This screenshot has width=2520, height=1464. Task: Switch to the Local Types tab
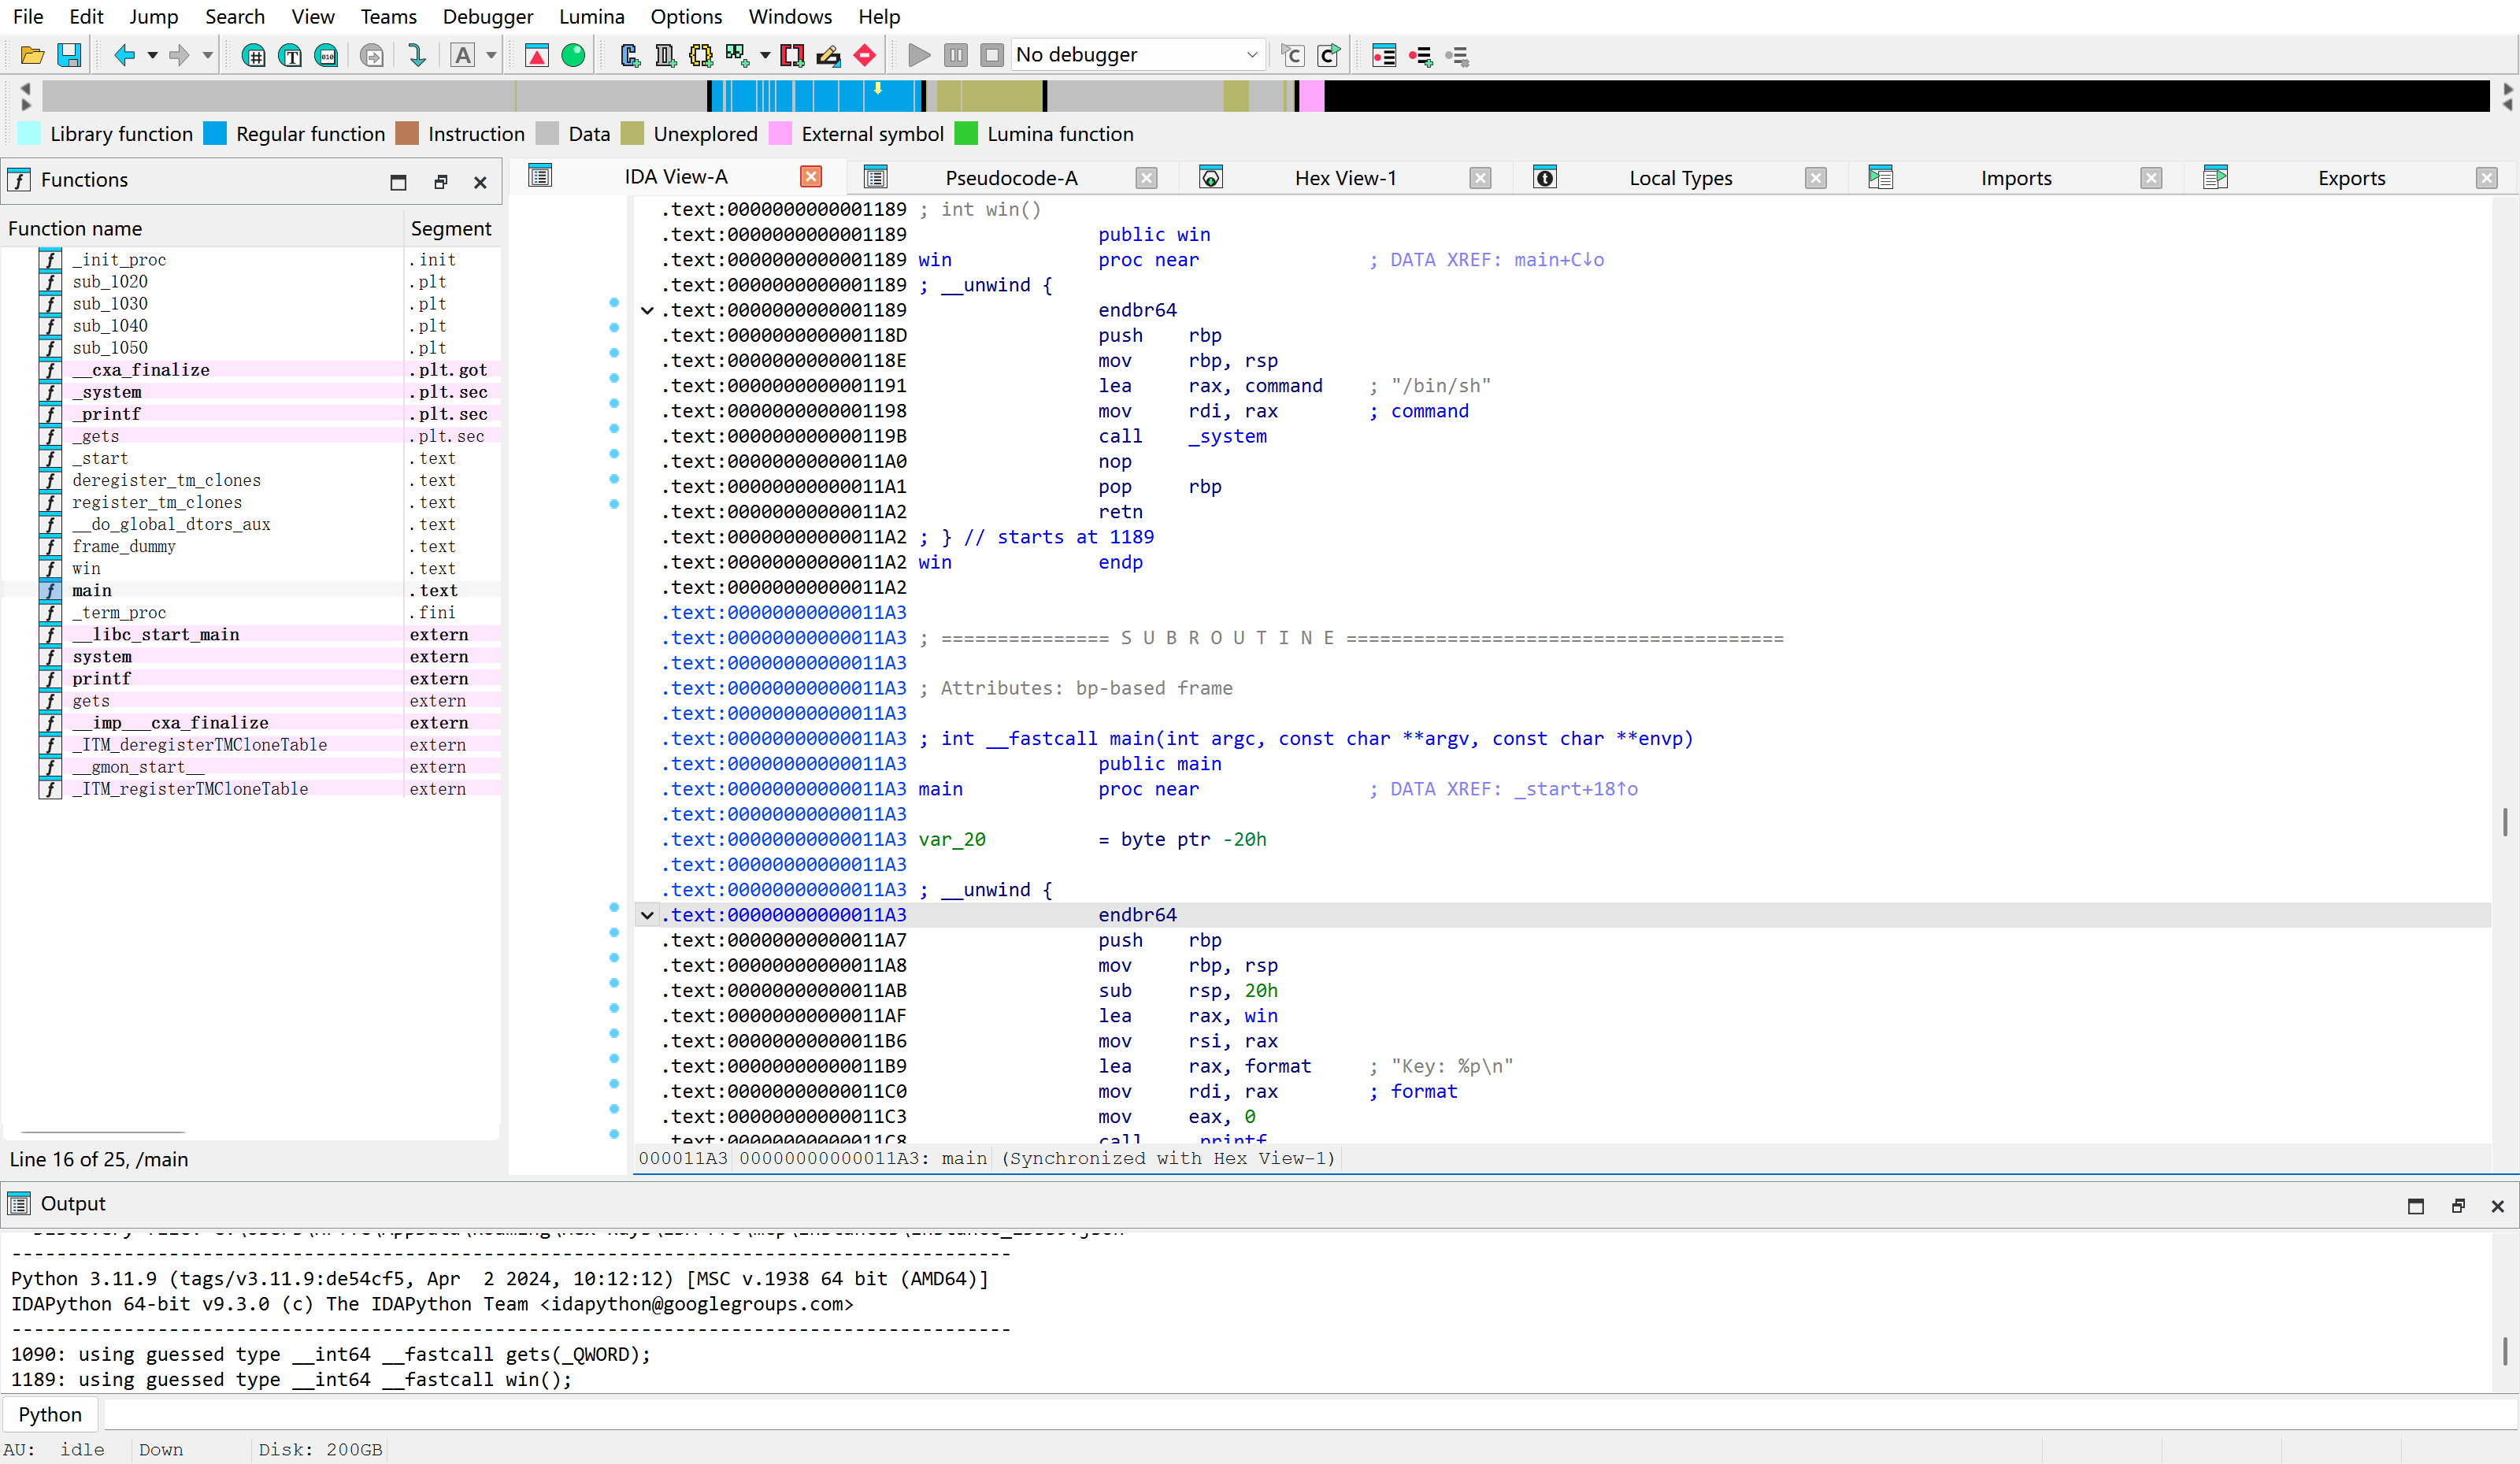[1680, 178]
